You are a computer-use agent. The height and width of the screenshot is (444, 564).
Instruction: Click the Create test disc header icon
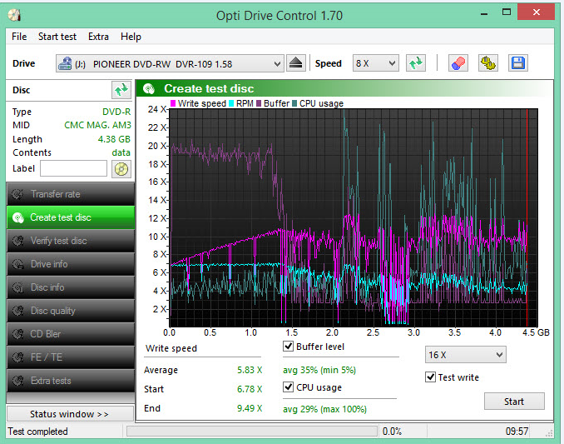point(149,88)
